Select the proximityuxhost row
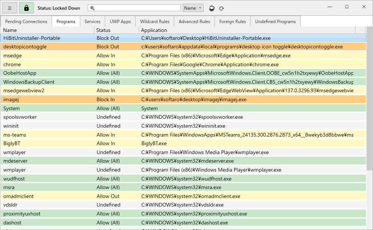 coord(183,214)
